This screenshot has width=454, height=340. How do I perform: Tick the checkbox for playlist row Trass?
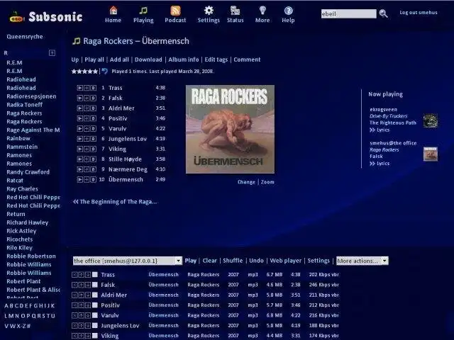click(94, 275)
